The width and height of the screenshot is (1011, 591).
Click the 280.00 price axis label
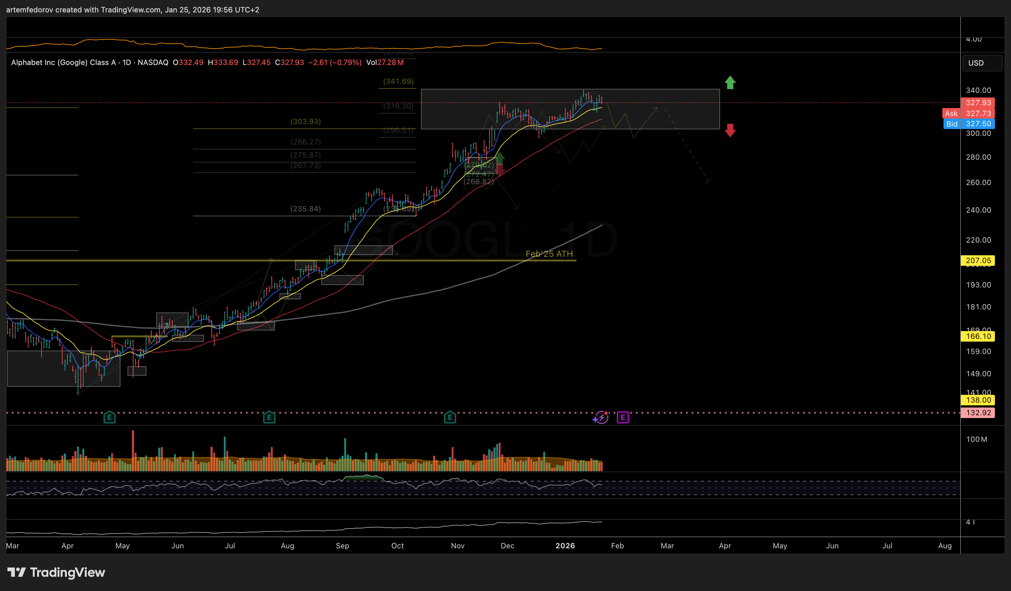tap(978, 157)
